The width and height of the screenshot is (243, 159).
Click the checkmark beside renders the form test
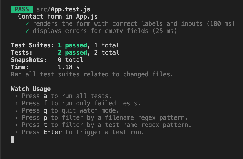[x=27, y=24]
